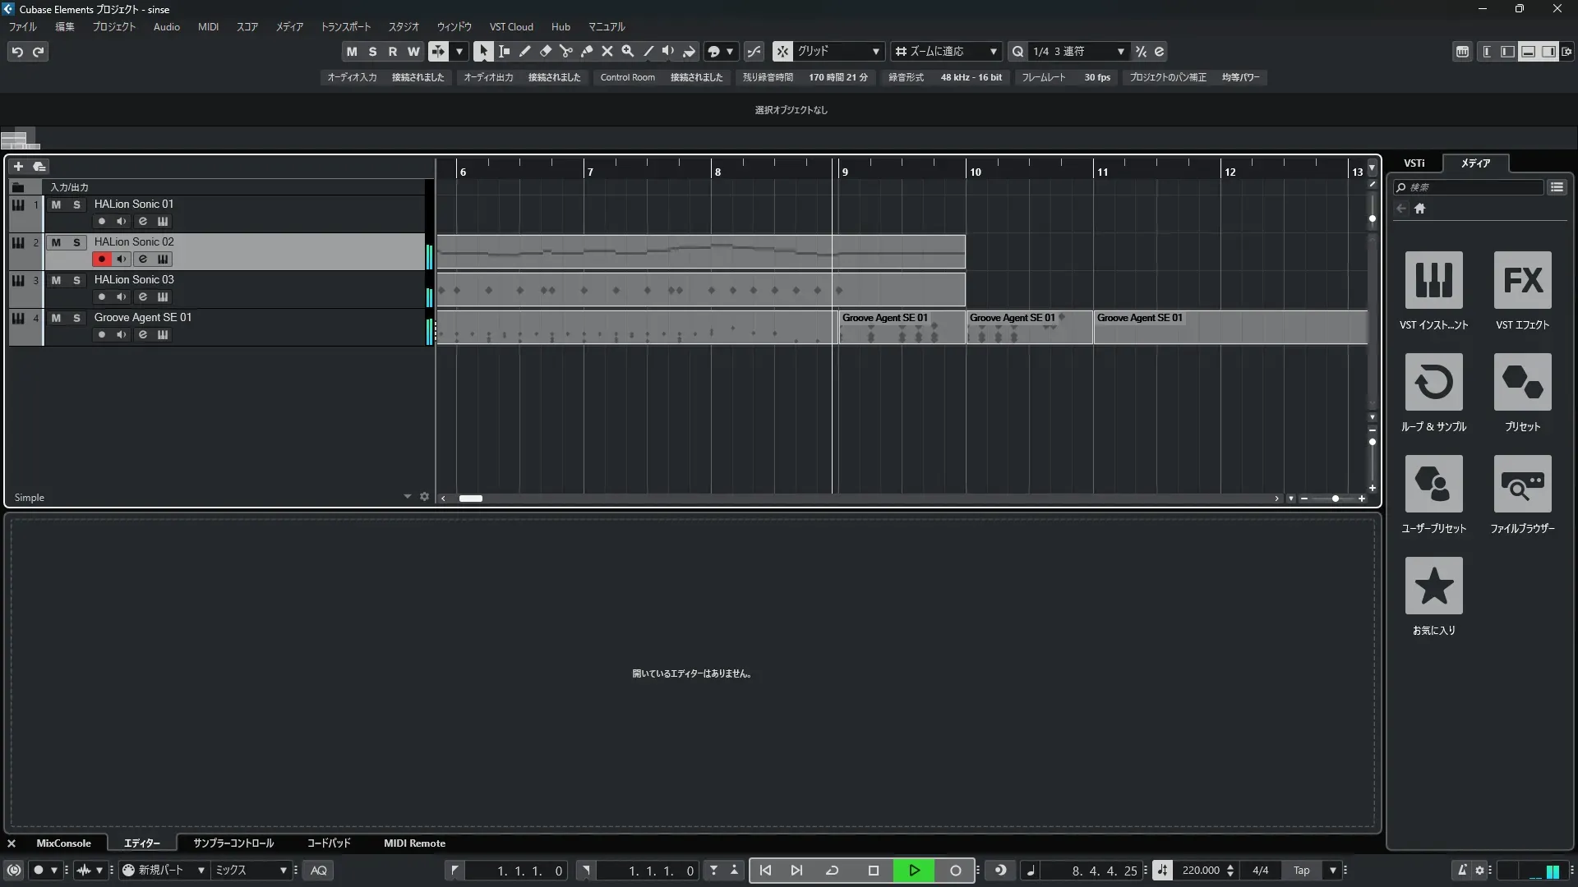
Task: Open the grid type dropdown
Action: (x=875, y=51)
